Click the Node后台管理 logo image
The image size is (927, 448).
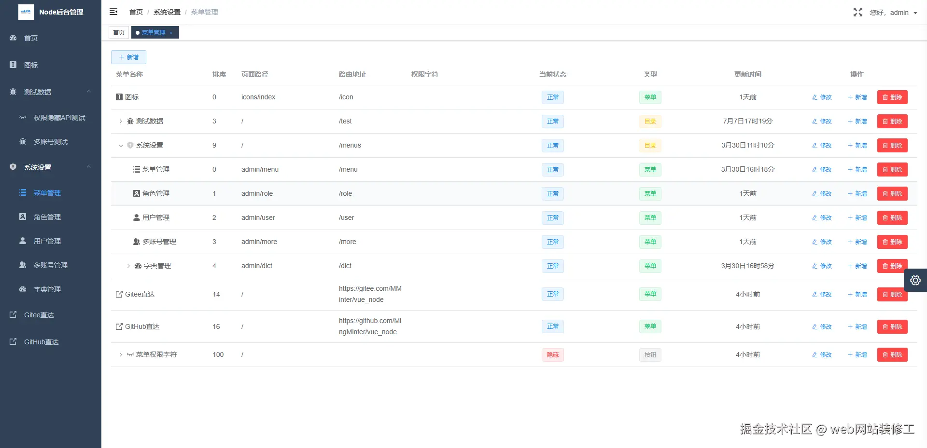click(x=26, y=12)
